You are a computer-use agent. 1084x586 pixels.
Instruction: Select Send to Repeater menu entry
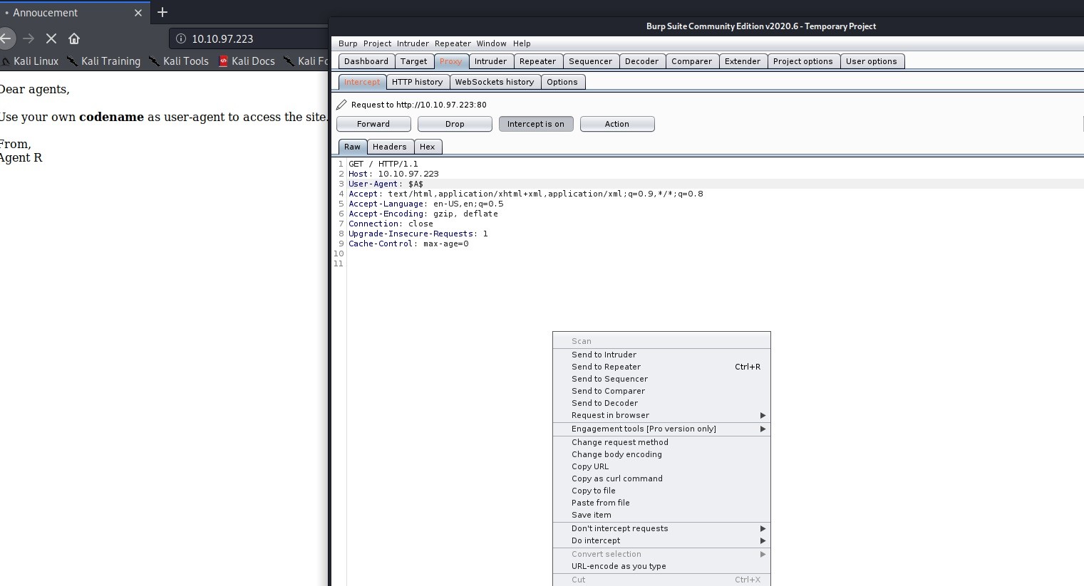[x=606, y=367]
